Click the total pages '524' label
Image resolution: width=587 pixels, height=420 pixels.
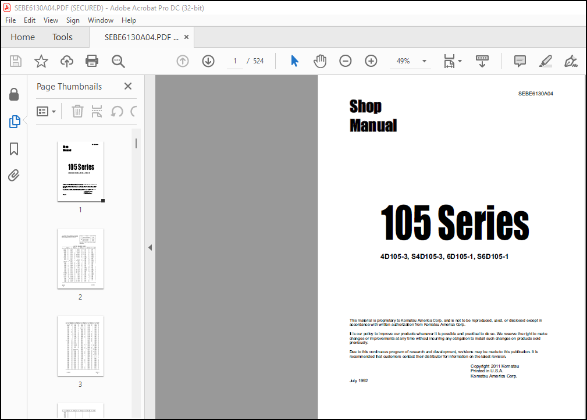click(258, 61)
